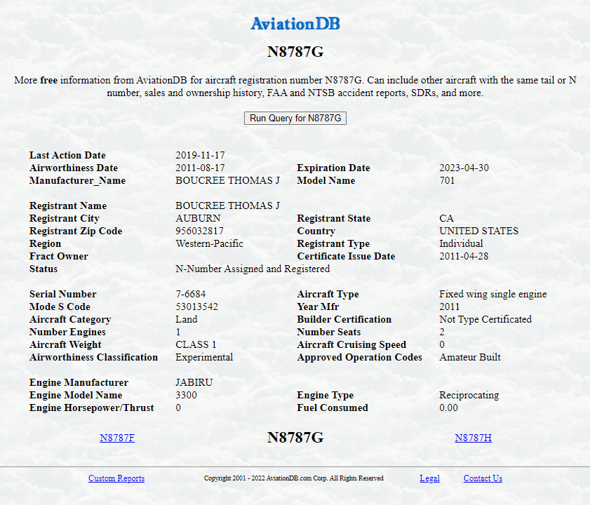Viewport: 590px width, 505px height.
Task: Select the value Not Type Certificated
Action: tap(485, 319)
